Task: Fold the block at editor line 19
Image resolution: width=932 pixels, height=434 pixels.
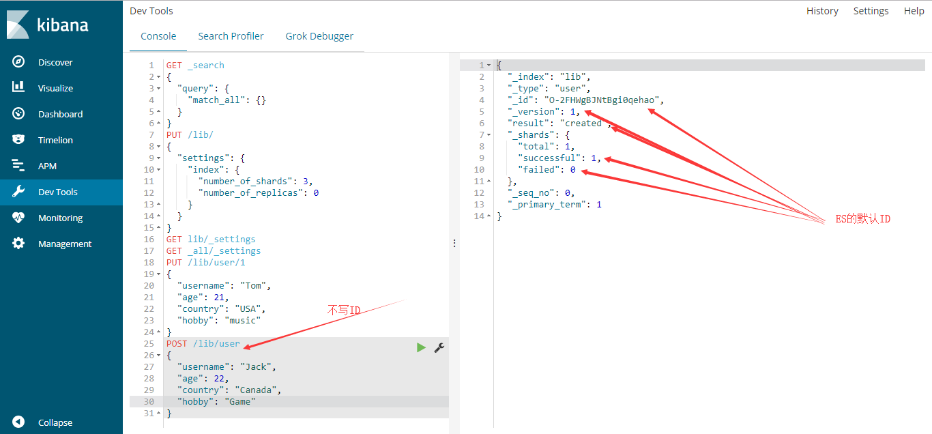Action: [159, 274]
